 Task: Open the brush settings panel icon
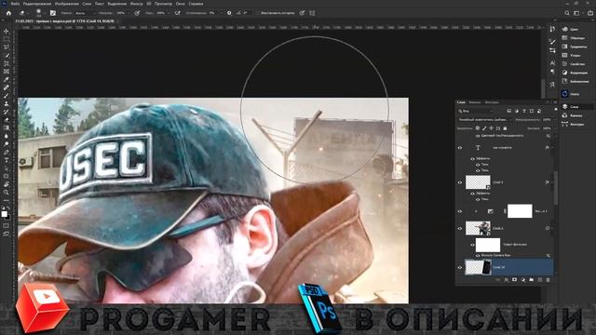tap(53, 13)
